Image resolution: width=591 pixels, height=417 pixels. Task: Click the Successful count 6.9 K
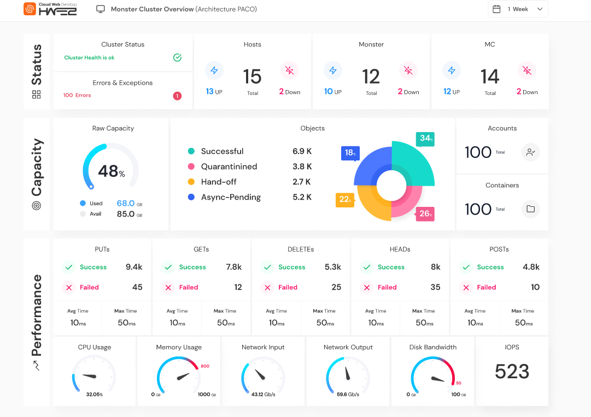[x=302, y=151]
